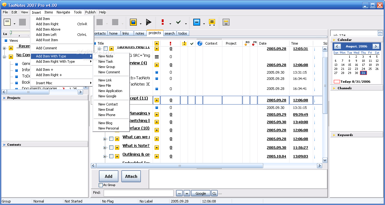
Task: Select day 15 in August calendar
Action: coord(349,65)
